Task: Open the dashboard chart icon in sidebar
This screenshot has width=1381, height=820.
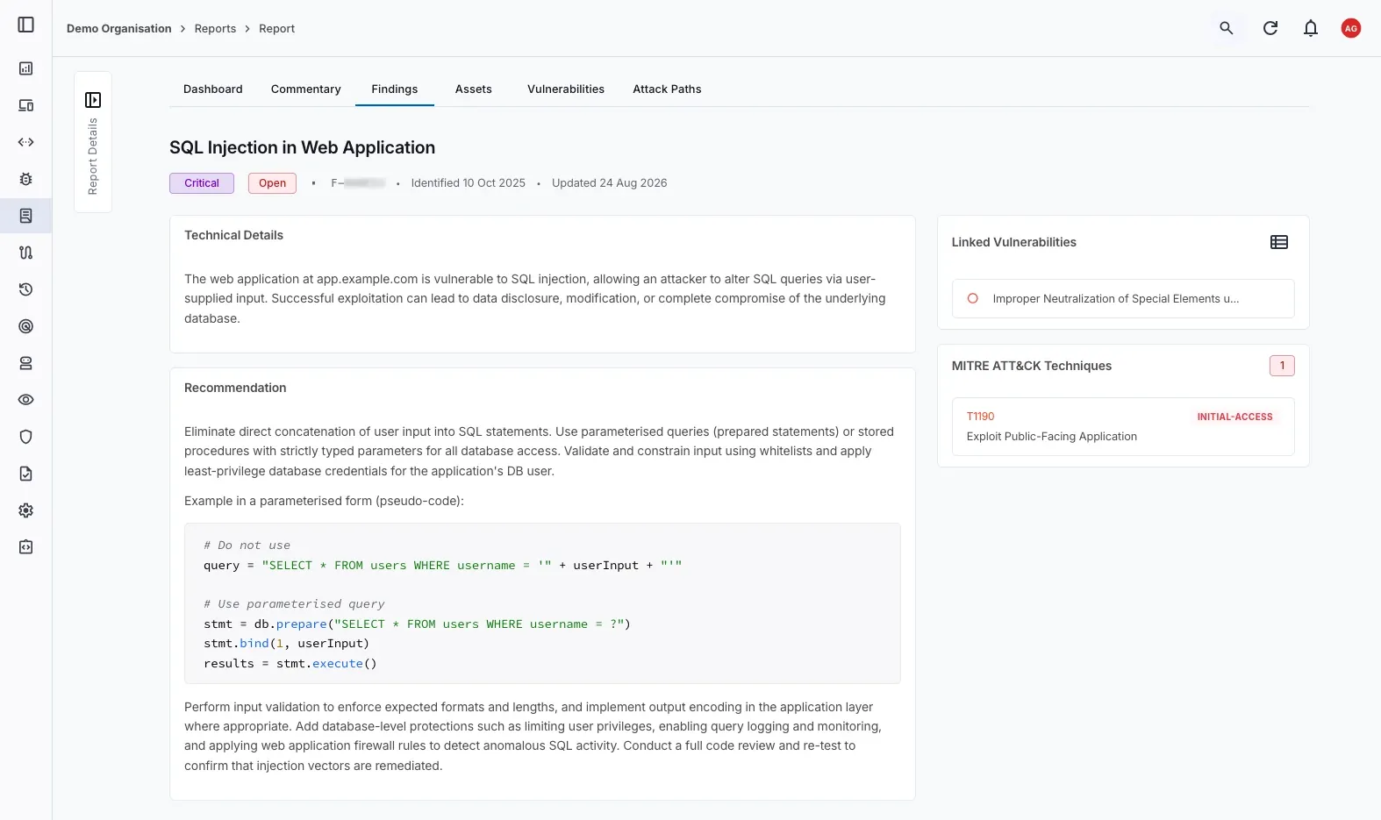Action: [x=26, y=68]
